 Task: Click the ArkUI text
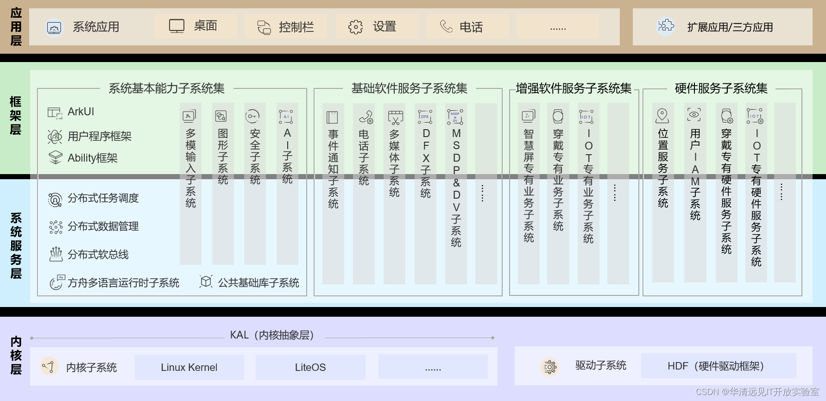point(81,112)
